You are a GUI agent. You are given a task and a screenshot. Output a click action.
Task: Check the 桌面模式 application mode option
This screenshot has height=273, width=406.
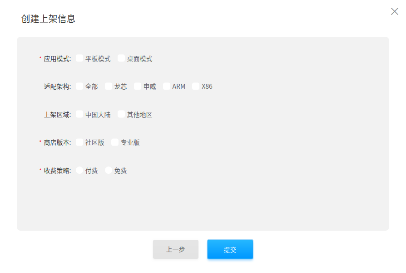121,58
